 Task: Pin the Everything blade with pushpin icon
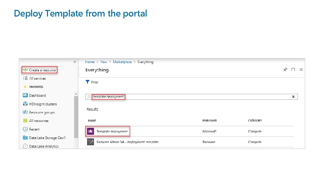pyautogui.click(x=285, y=70)
